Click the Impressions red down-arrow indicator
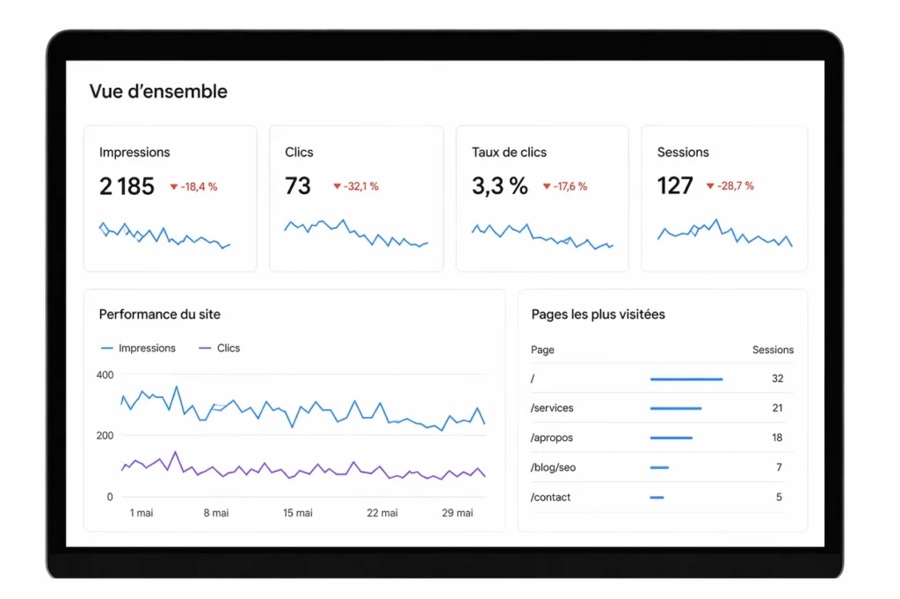The width and height of the screenshot is (900, 599). (x=174, y=187)
